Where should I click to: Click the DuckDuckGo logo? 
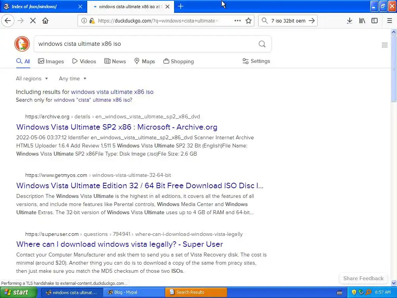(x=22, y=44)
